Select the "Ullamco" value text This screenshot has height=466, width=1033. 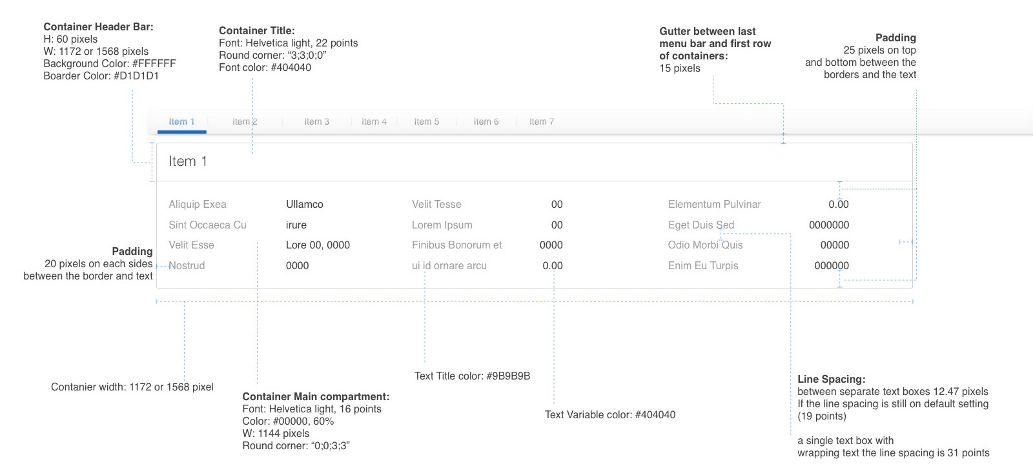304,205
